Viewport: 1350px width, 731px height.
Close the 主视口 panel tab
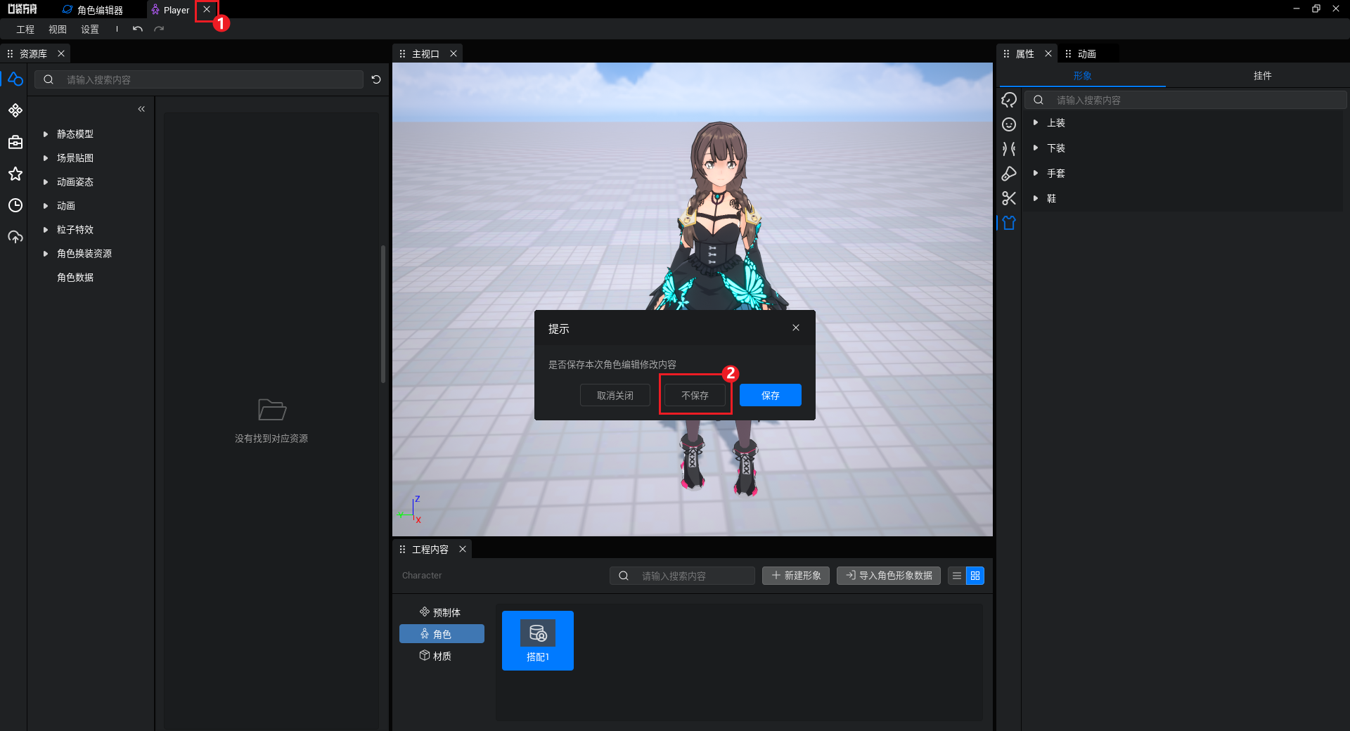454,53
